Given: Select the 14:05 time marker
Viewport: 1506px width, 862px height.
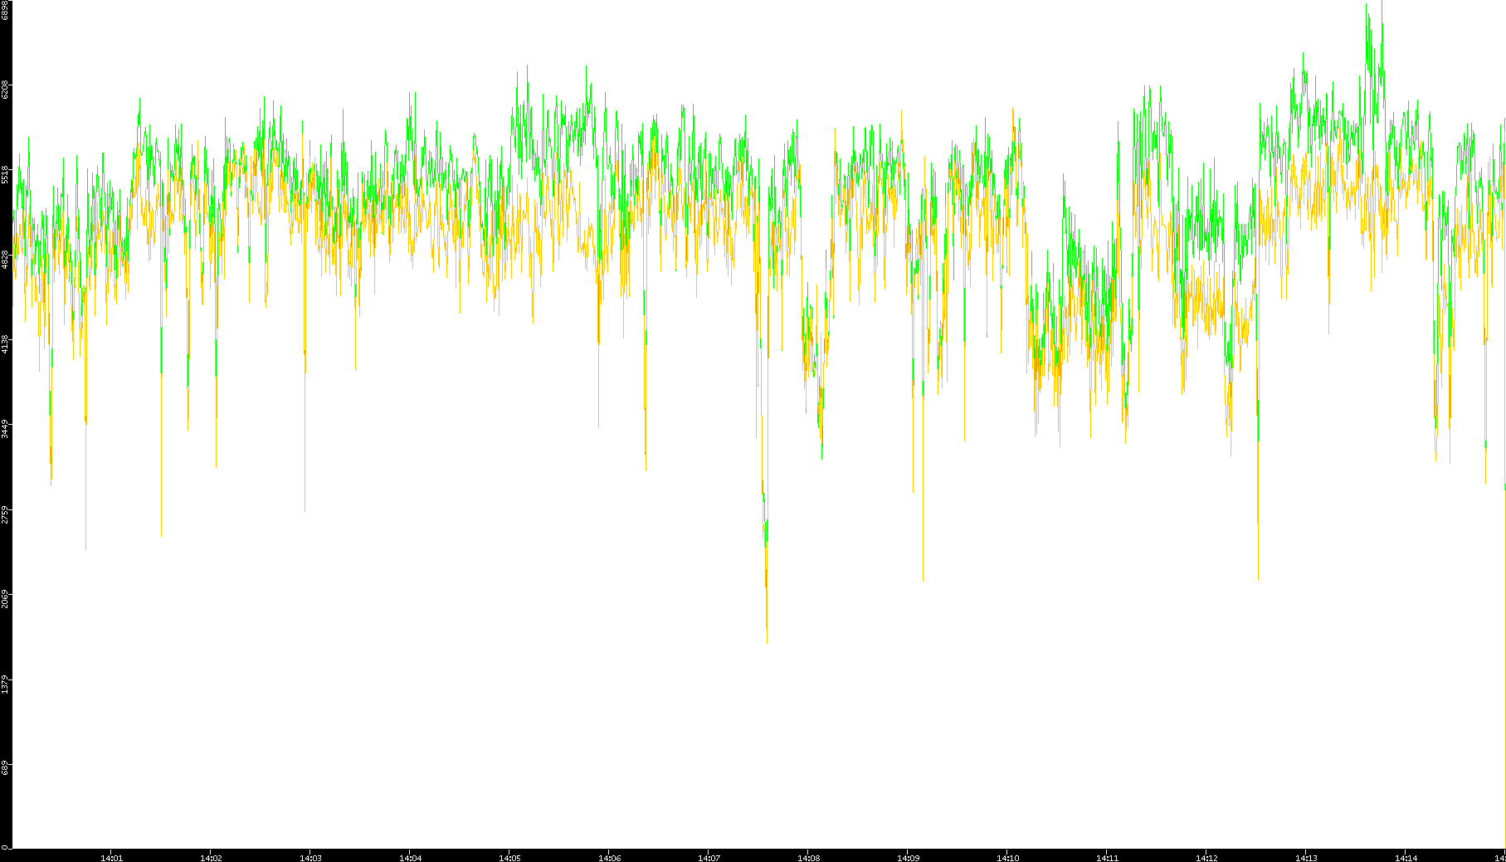Looking at the screenshot, I should click(x=509, y=858).
